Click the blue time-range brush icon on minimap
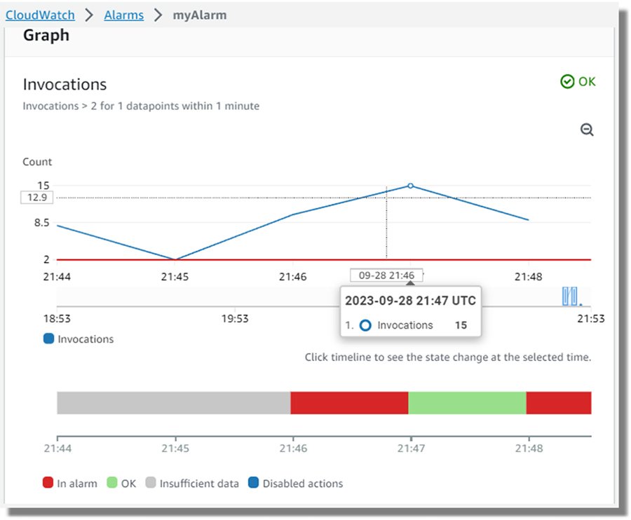The image size is (631, 520). click(569, 296)
